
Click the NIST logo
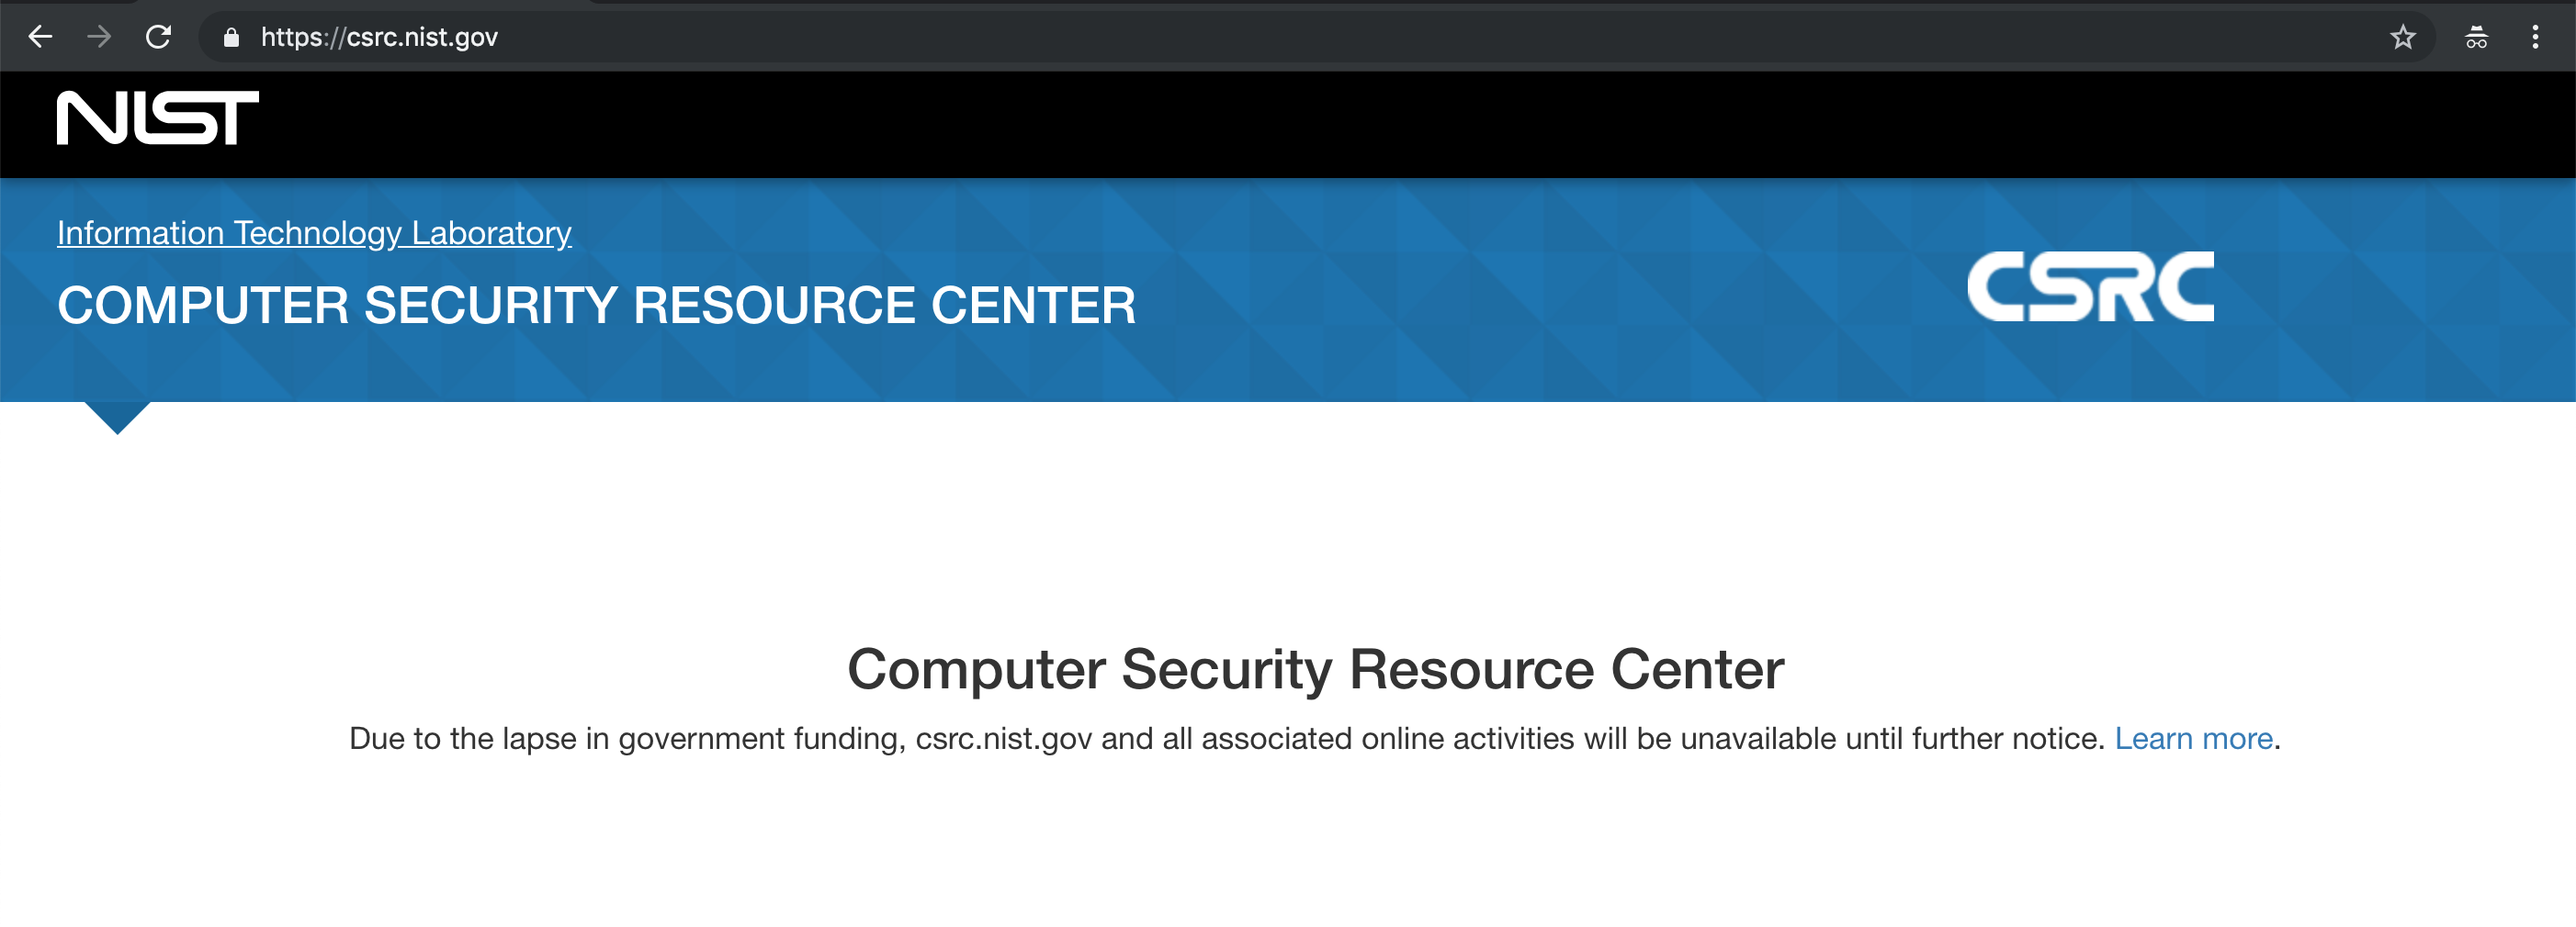point(157,117)
